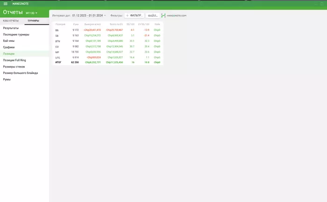Screen dimensions: 327x202
Task: Open the Размер большого блайнда report
Action: click(21, 73)
